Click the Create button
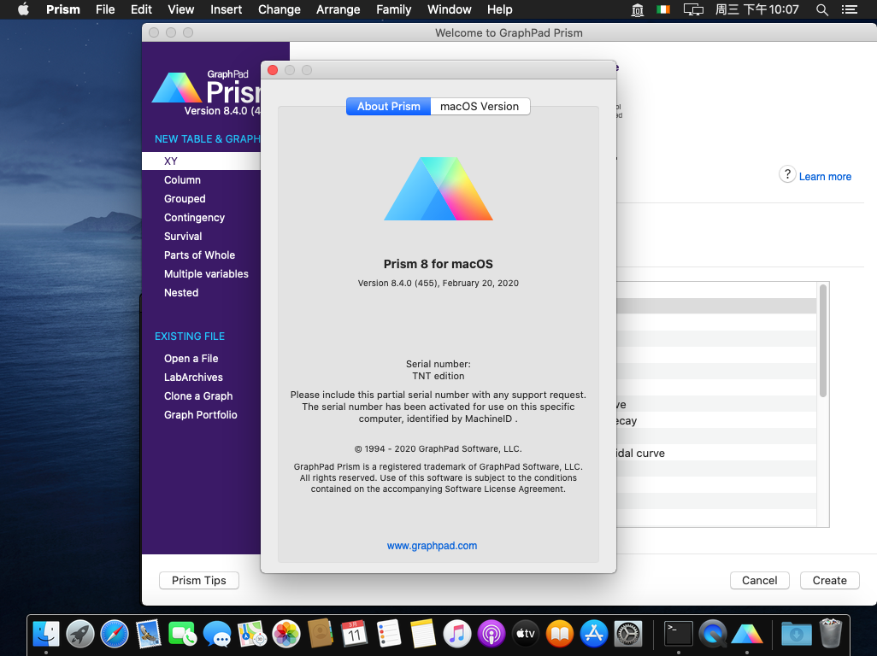This screenshot has width=877, height=656. click(829, 581)
